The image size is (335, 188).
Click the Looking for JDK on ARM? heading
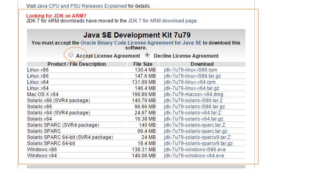pyautogui.click(x=56, y=16)
